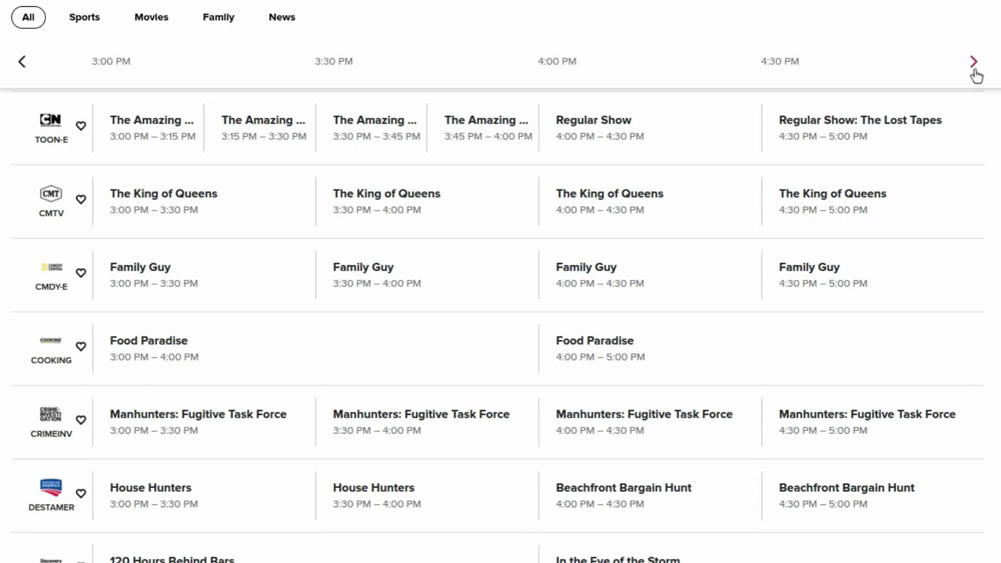Viewport: 1001px width, 563px height.
Task: Click the 4:30 PM time header
Action: pos(779,62)
